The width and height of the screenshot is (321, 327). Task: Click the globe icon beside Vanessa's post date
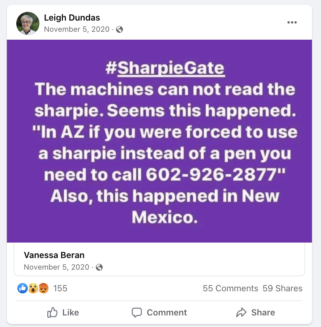point(99,267)
